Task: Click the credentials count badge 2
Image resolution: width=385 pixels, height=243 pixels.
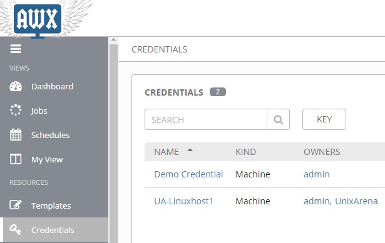Action: pyautogui.click(x=218, y=92)
